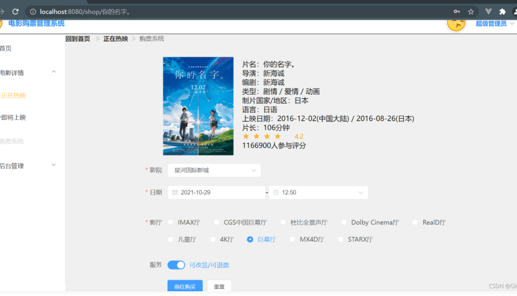517x296 pixels.
Task: Click the 片名:你的名字。 text line
Action: click(x=269, y=64)
